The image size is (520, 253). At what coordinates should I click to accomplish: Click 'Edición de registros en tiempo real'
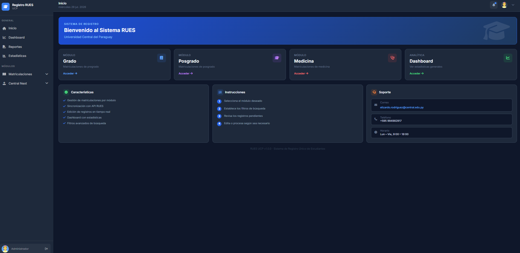click(89, 112)
